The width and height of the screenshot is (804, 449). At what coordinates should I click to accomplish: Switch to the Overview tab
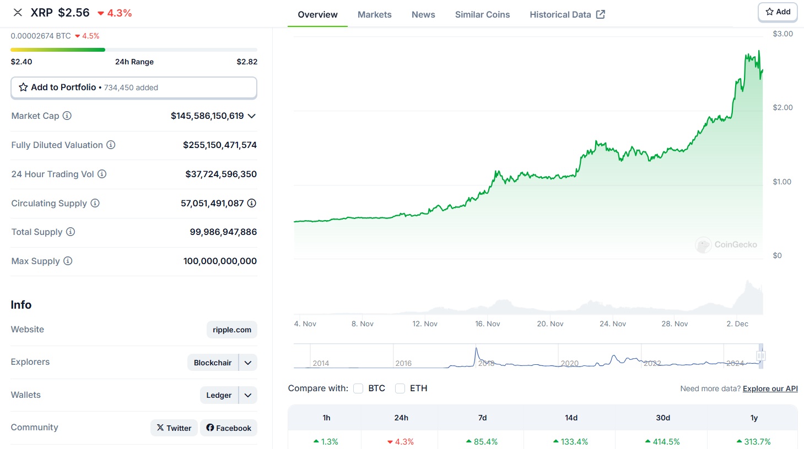(x=317, y=14)
